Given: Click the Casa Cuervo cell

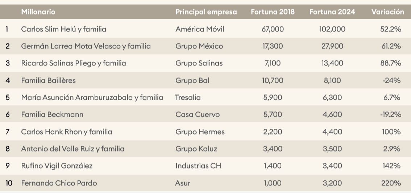Looking at the screenshot, I should [x=197, y=115].
